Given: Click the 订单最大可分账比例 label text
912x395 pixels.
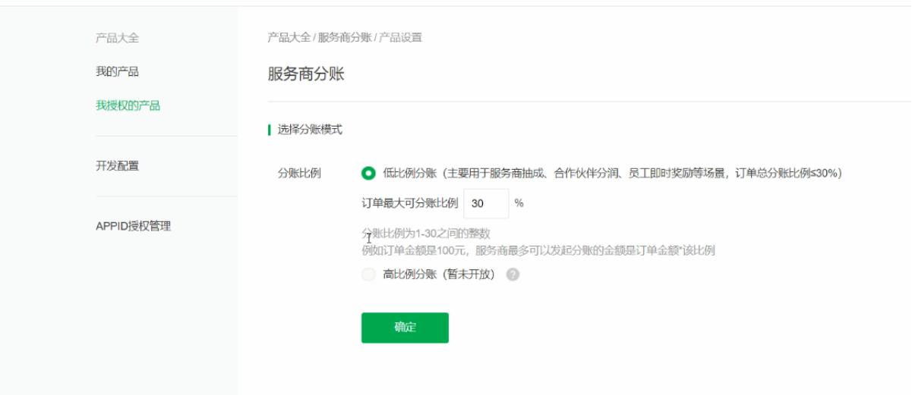Looking at the screenshot, I should [x=409, y=203].
